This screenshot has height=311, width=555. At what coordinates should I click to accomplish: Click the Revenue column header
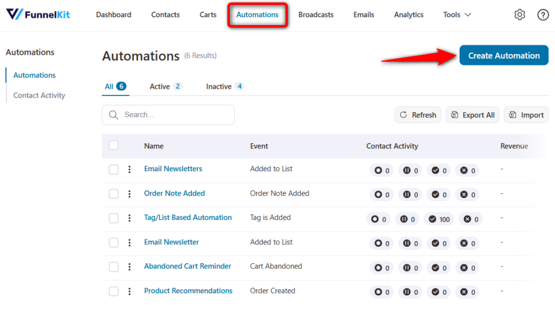514,146
